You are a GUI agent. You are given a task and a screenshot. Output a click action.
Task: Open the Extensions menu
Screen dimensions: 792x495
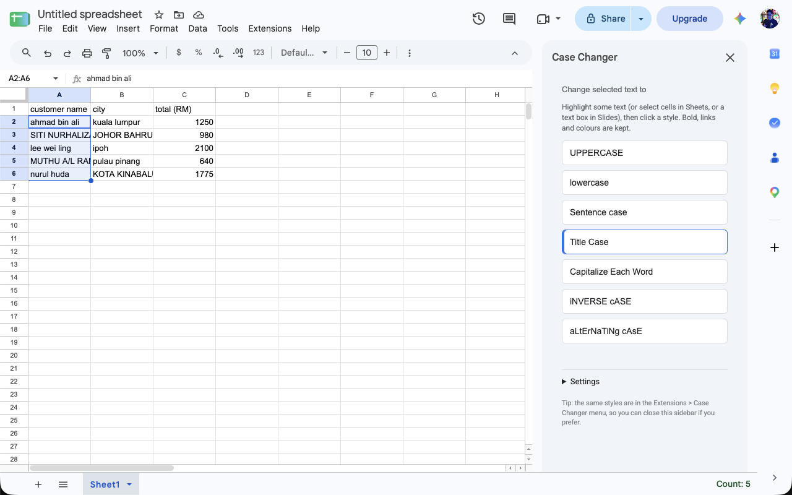point(270,28)
